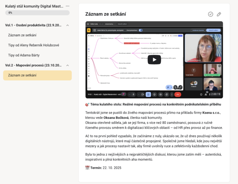Click the Ukončit sdílení blue button in the video
The height and width of the screenshot is (184, 238).
tap(213, 30)
